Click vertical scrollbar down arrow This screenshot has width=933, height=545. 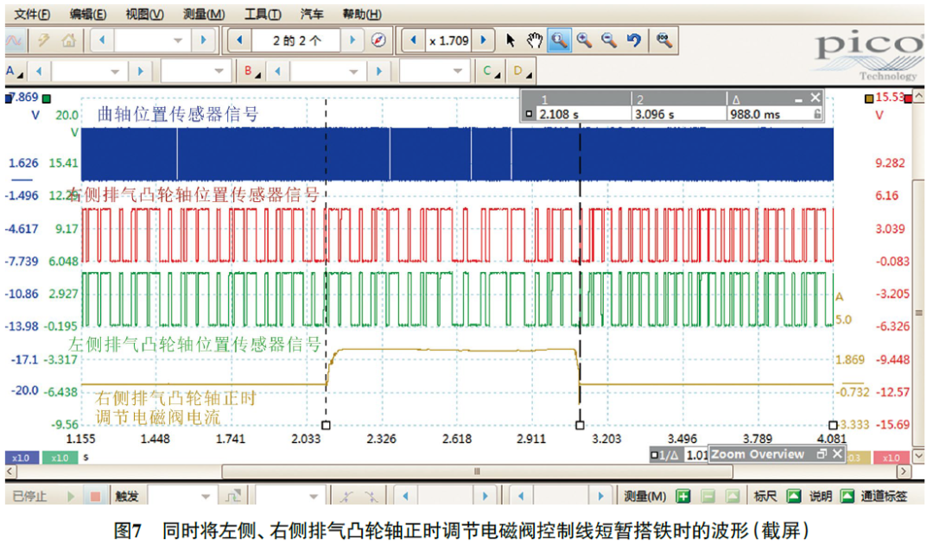(x=918, y=457)
